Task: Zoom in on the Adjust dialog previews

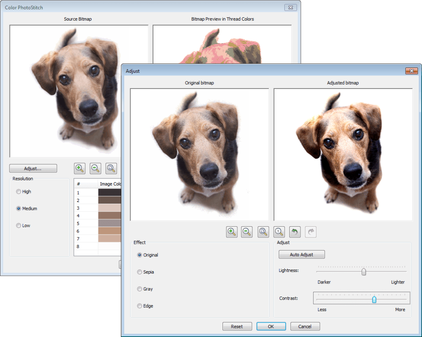Action: tap(232, 232)
